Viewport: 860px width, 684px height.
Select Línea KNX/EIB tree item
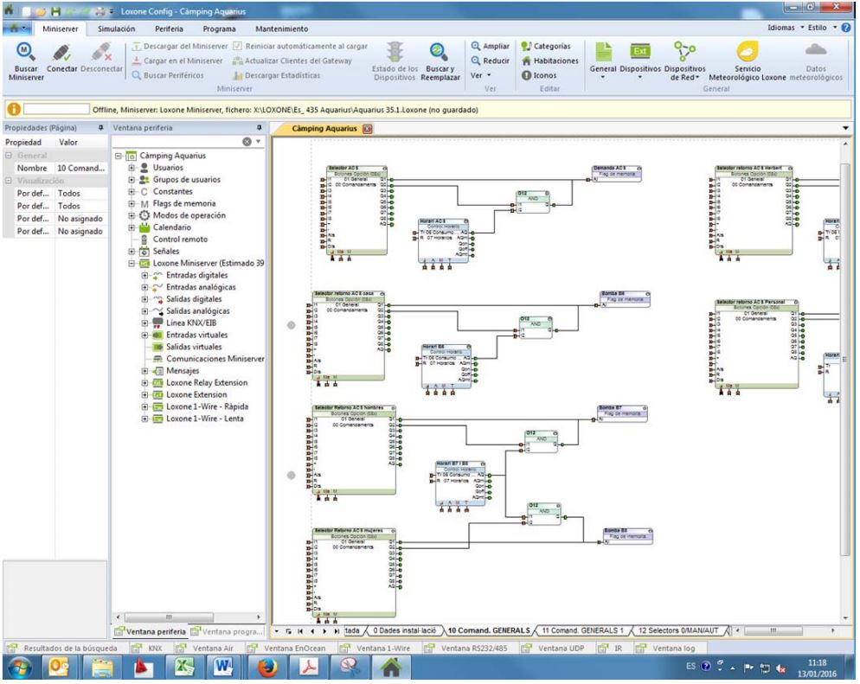[191, 323]
